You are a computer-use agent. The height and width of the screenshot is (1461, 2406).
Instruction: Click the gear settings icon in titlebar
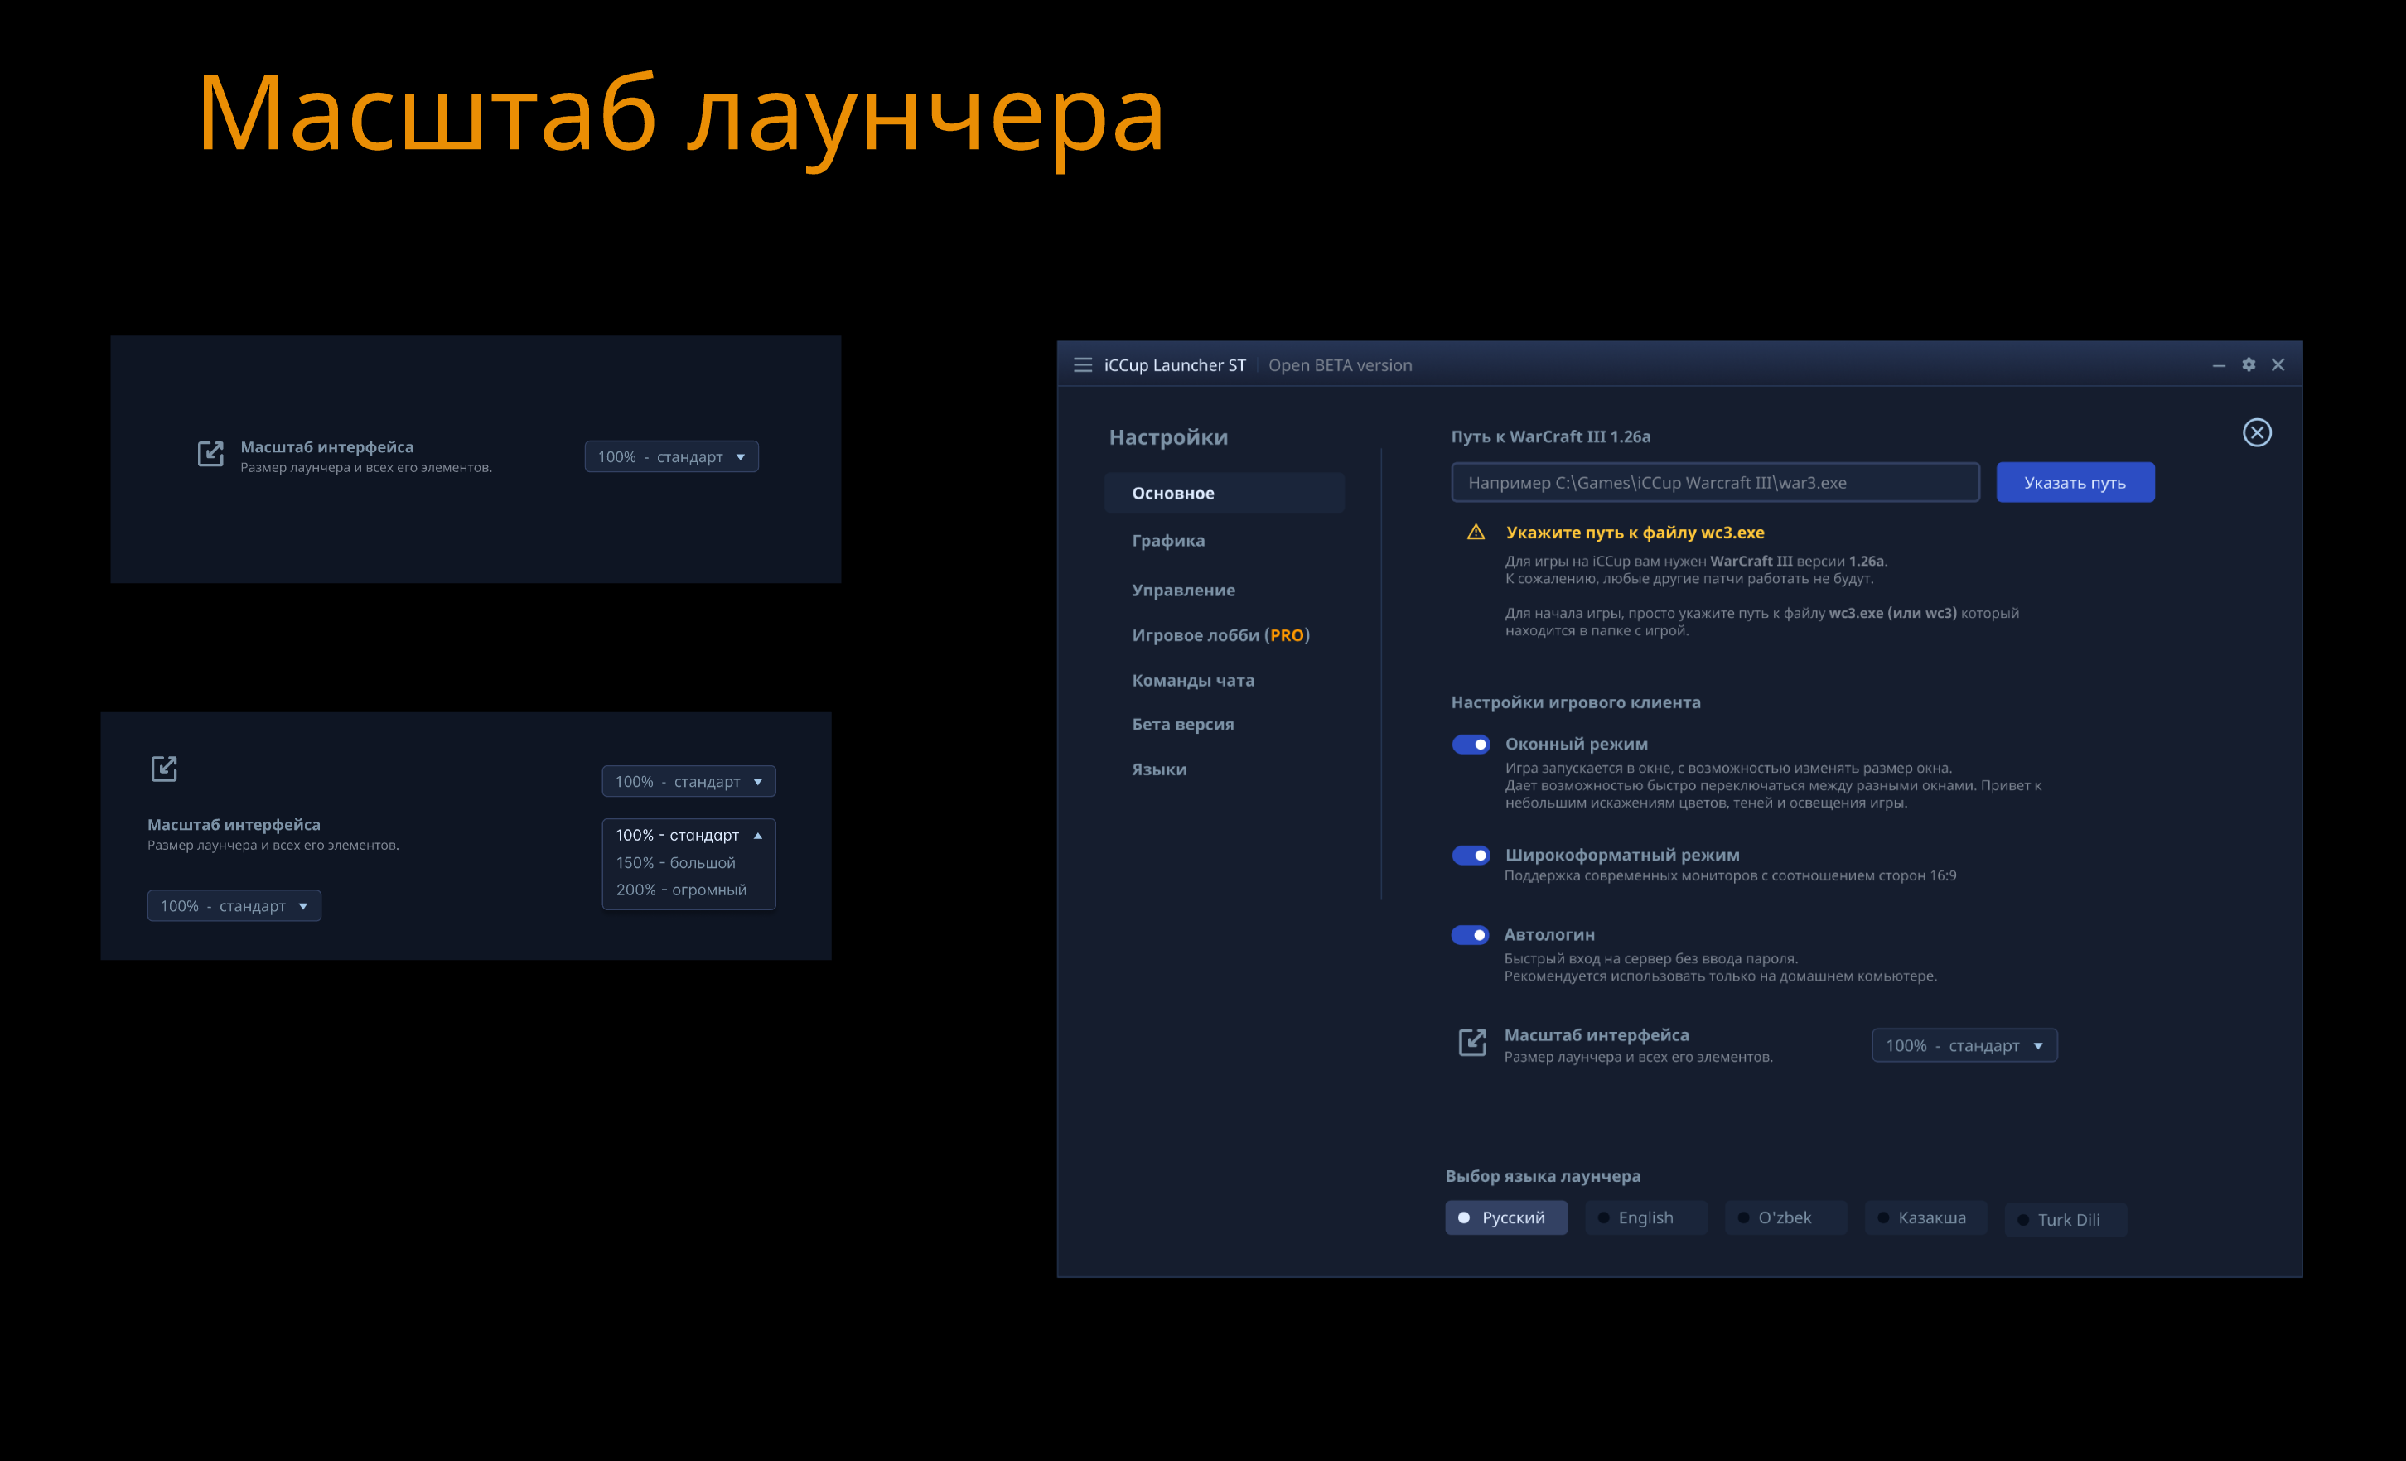(x=2249, y=364)
